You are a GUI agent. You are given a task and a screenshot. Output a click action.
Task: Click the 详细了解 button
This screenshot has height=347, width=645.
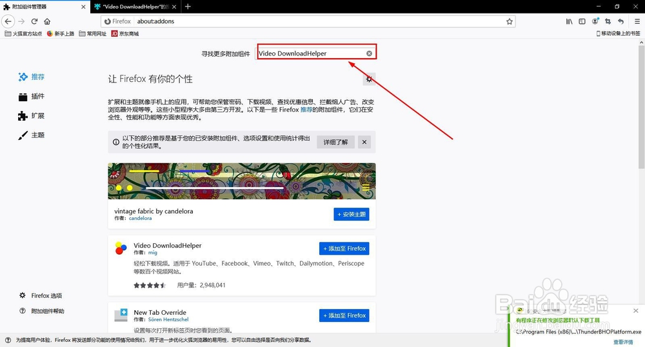[x=335, y=143]
